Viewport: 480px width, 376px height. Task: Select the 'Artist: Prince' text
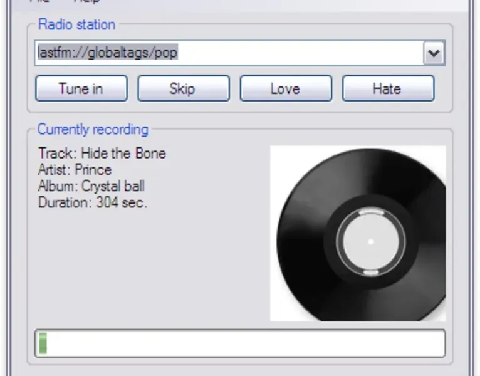75,170
